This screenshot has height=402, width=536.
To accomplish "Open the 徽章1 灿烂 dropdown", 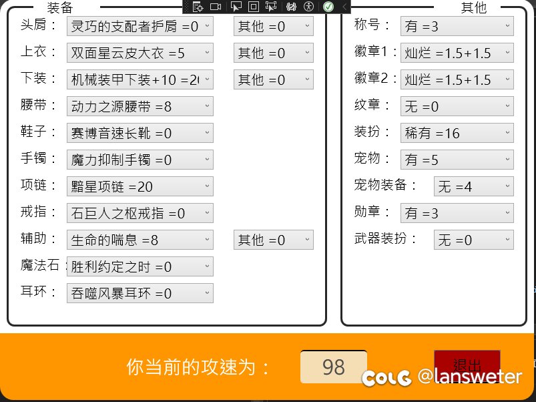I will [x=457, y=53].
